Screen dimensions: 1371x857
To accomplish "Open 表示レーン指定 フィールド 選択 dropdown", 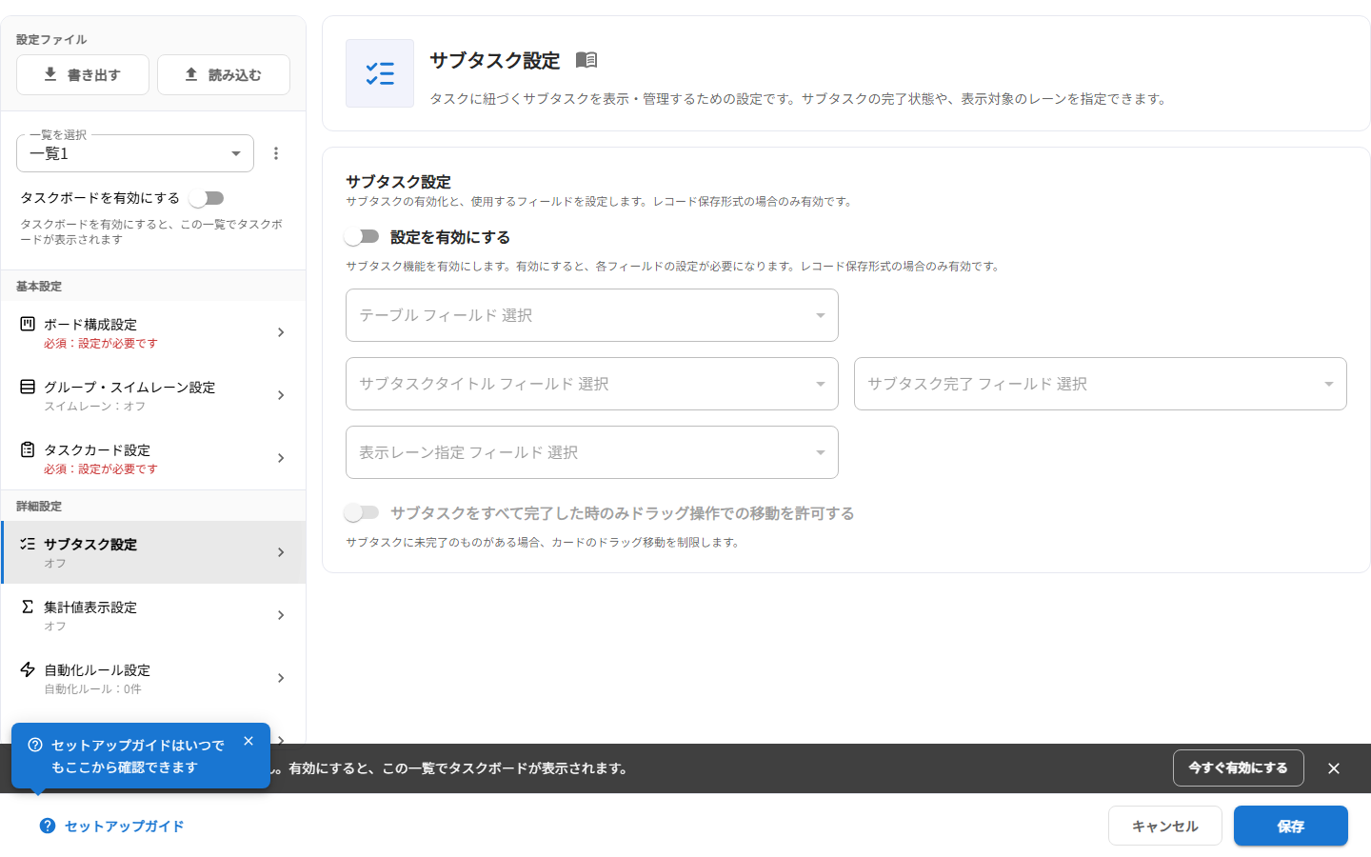I will (592, 452).
